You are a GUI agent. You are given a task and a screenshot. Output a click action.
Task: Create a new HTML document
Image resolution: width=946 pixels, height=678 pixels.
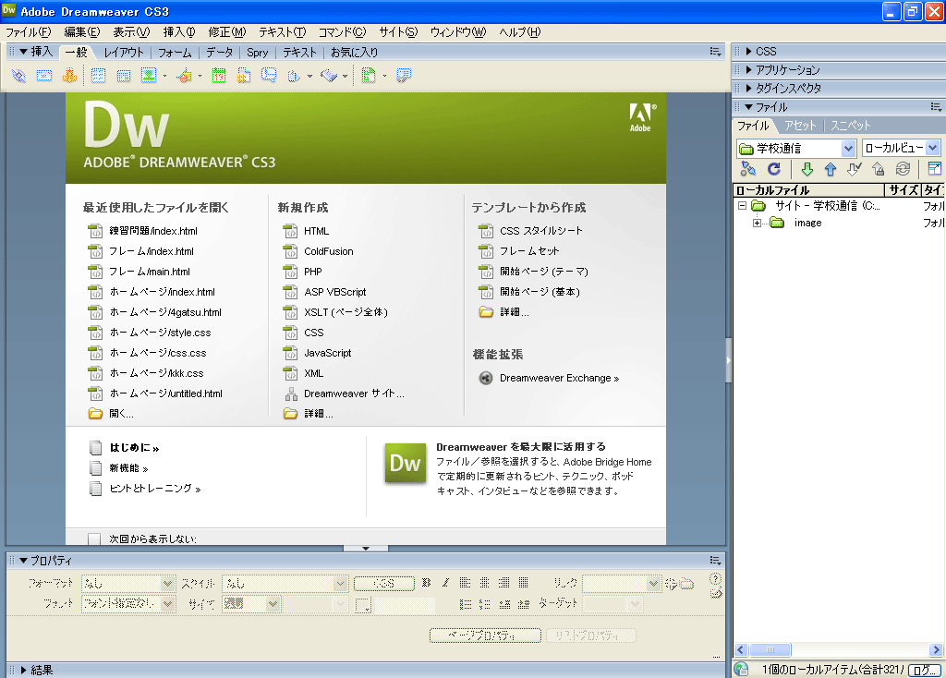pos(316,231)
